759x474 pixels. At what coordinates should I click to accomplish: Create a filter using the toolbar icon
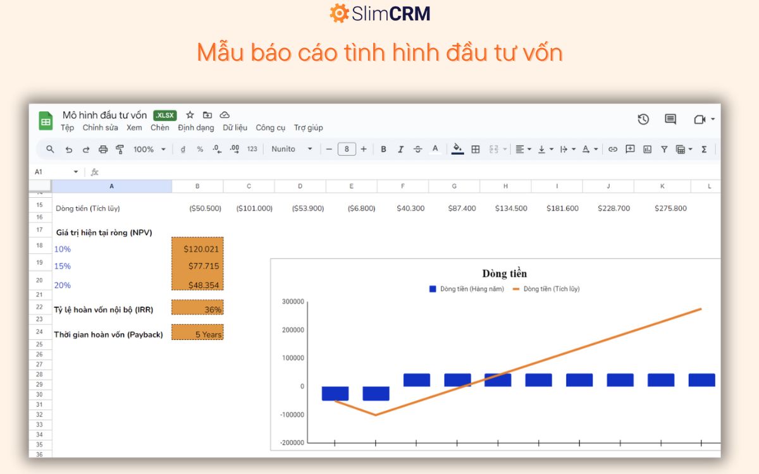(x=664, y=149)
